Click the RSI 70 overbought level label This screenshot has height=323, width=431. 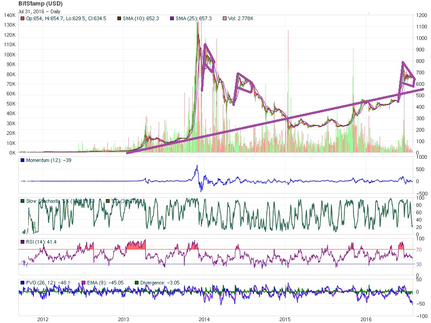coord(419,250)
